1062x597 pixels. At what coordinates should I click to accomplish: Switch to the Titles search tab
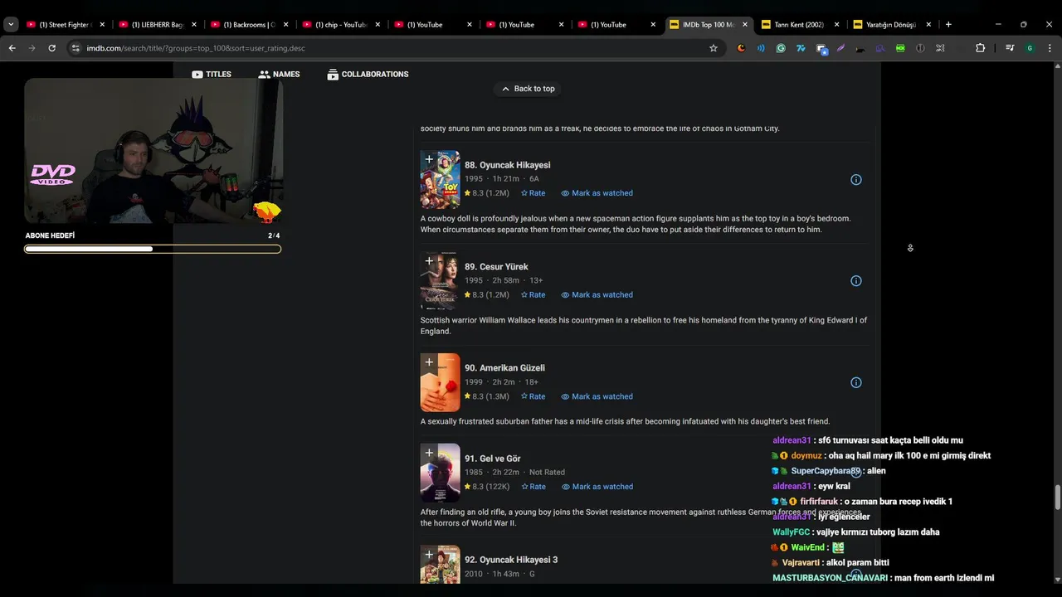[x=212, y=75]
